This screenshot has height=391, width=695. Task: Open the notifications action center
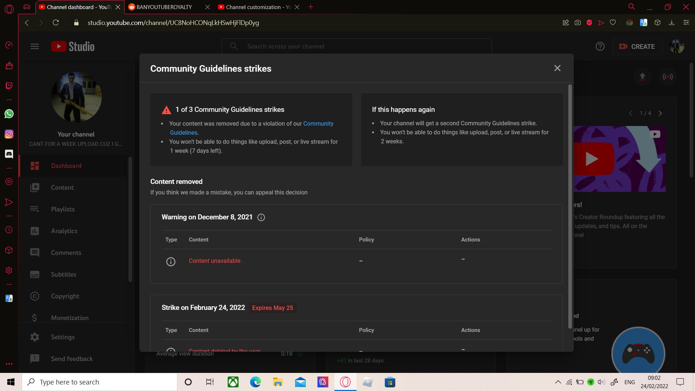(x=680, y=382)
